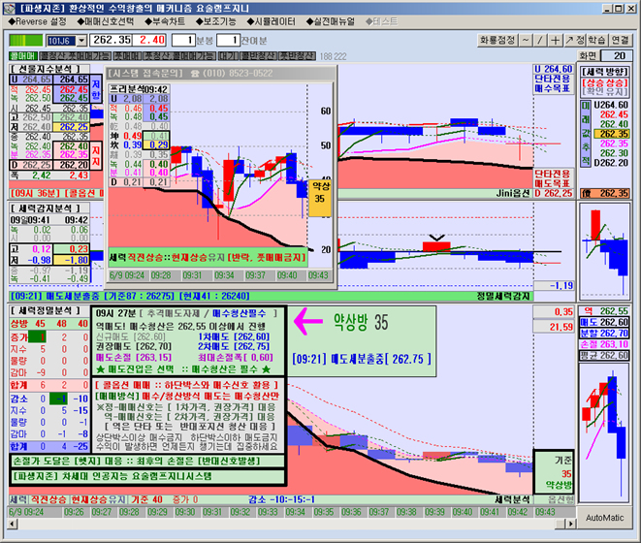Click the plus (+) crosshair button
The image size is (641, 543).
point(555,40)
